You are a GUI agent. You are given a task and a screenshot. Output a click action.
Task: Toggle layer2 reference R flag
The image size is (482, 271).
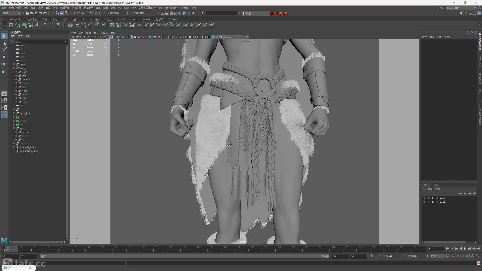(433, 202)
